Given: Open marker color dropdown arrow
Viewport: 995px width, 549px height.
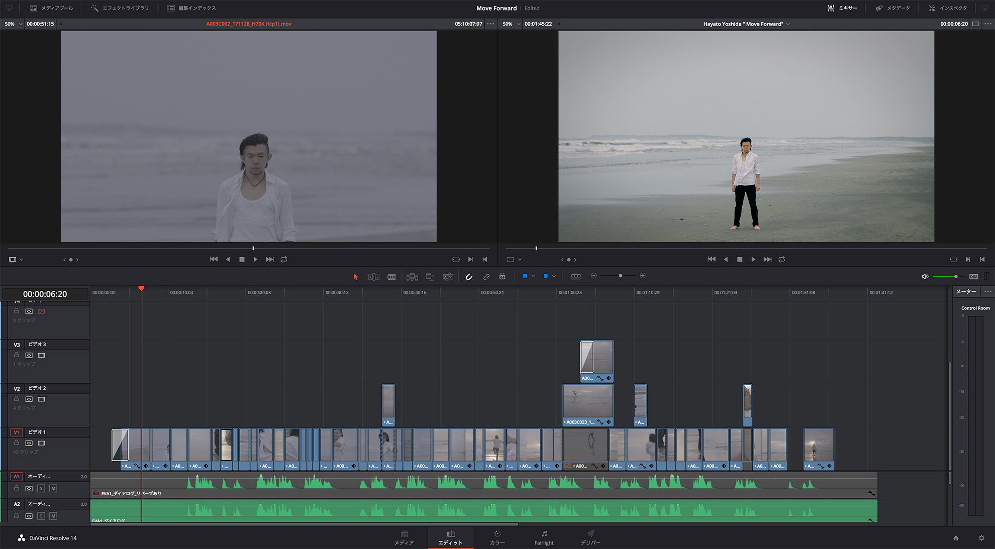Looking at the screenshot, I should pyautogui.click(x=554, y=276).
